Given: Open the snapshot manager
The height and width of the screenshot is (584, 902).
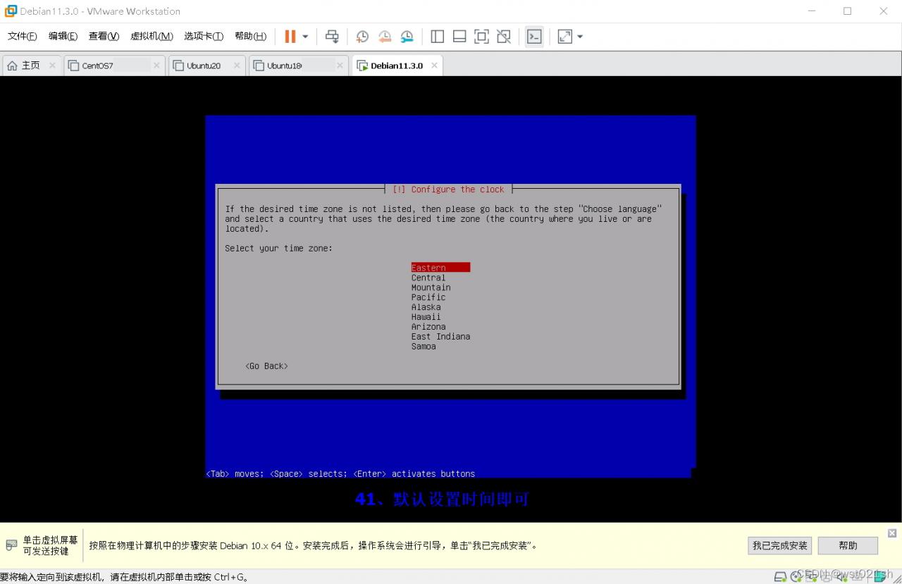Looking at the screenshot, I should [407, 37].
